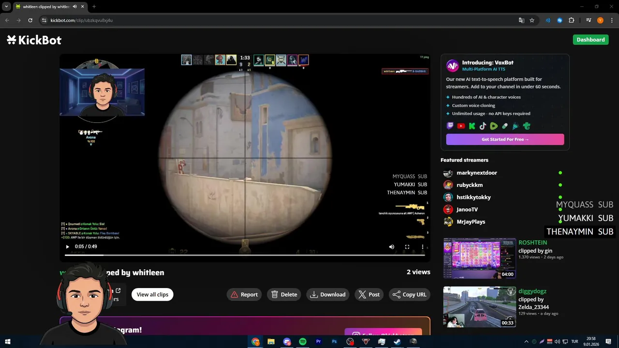Mute the clip video volume
The width and height of the screenshot is (619, 348).
pos(392,246)
